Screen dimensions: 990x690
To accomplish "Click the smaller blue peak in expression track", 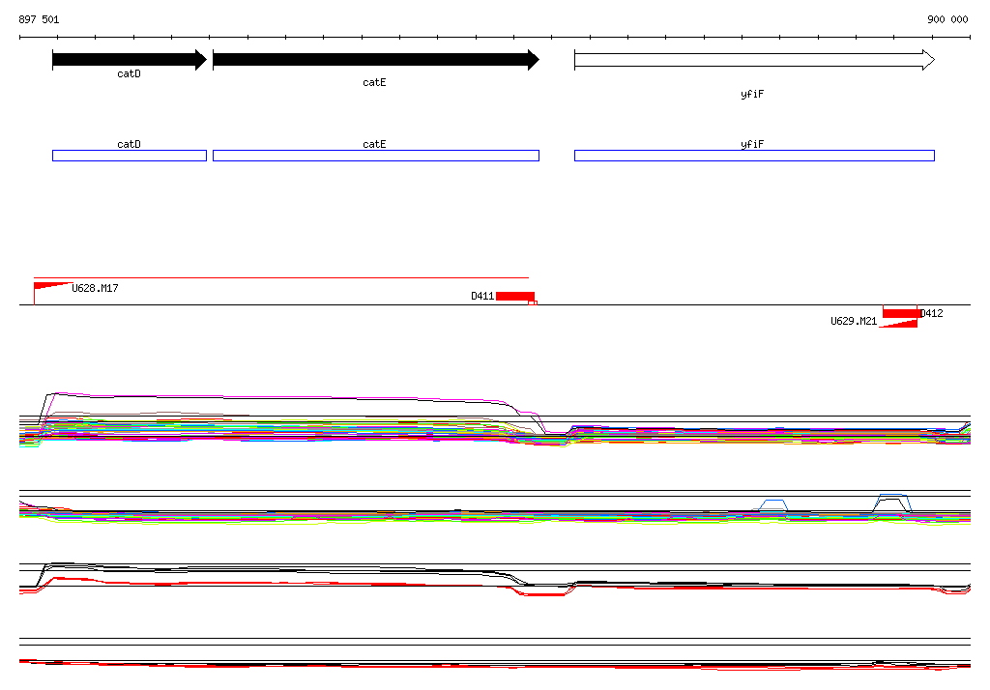I will click(x=772, y=505).
